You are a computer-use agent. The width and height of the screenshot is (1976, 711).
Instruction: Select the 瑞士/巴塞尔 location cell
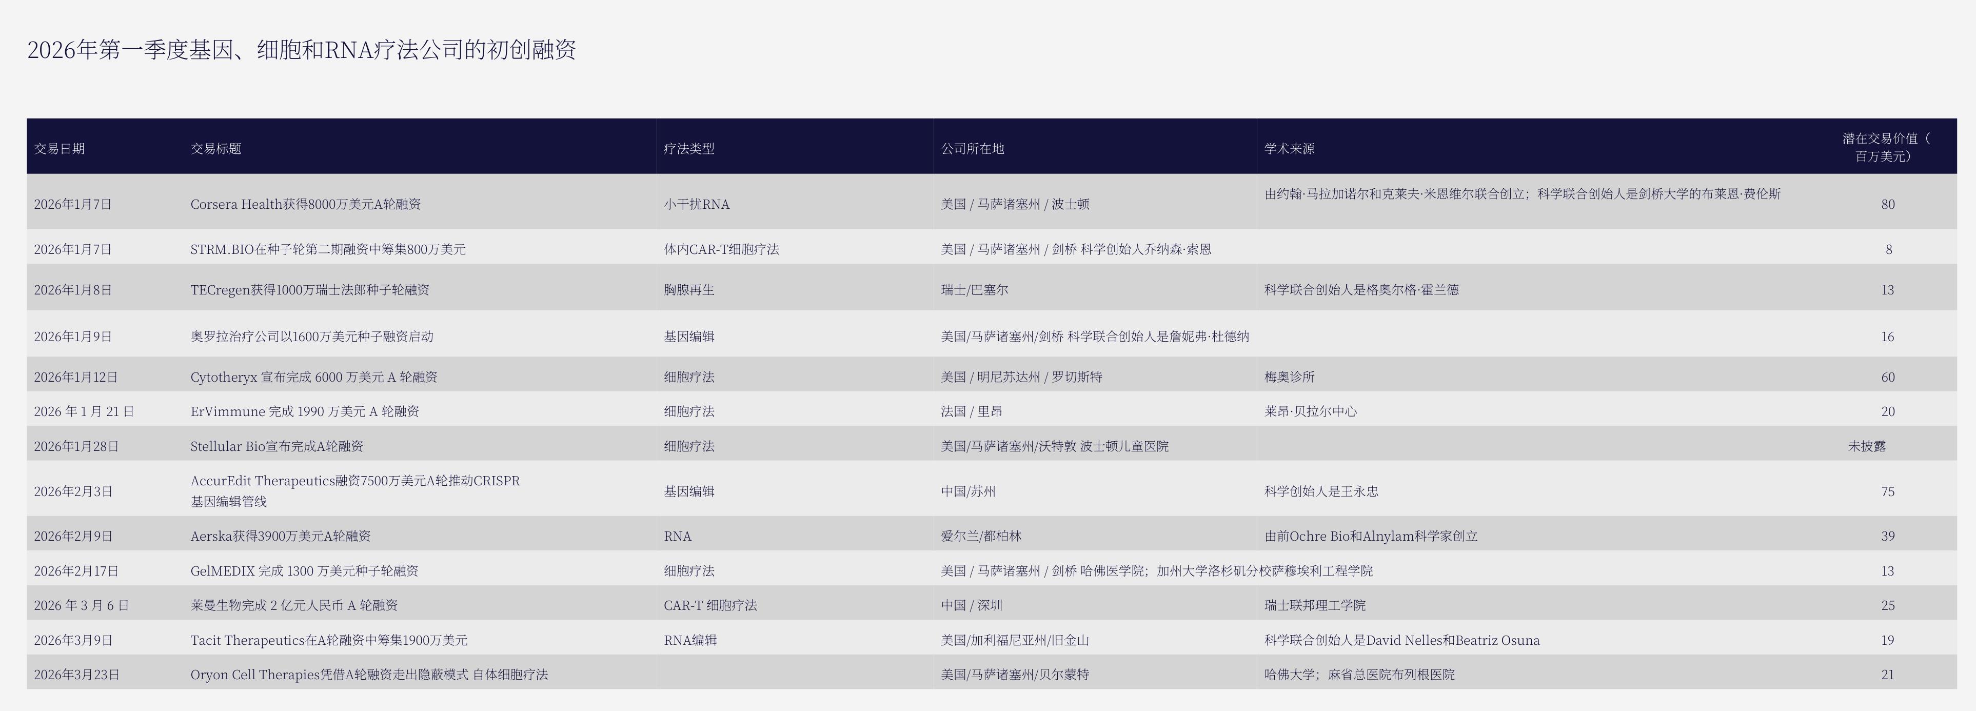point(974,290)
